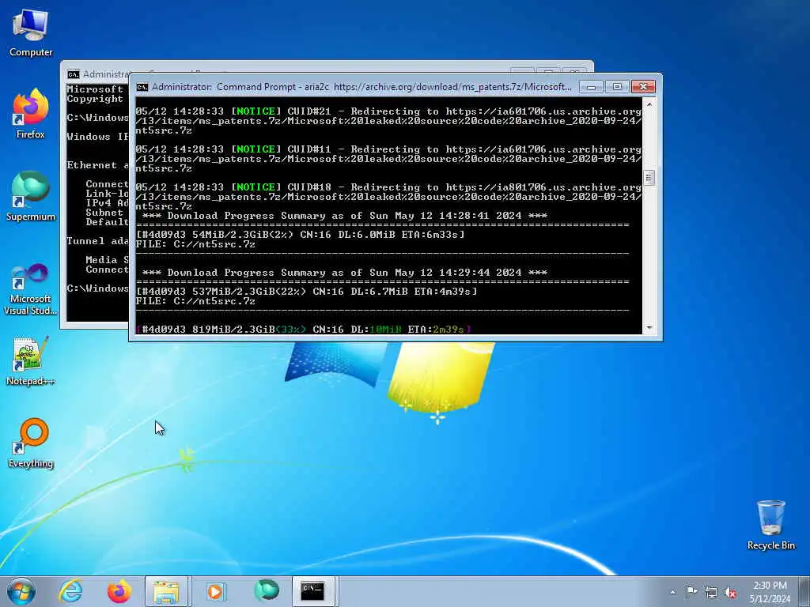Screen dimensions: 810x607
Task: Click the Supermium taskbar icon
Action: point(267,591)
